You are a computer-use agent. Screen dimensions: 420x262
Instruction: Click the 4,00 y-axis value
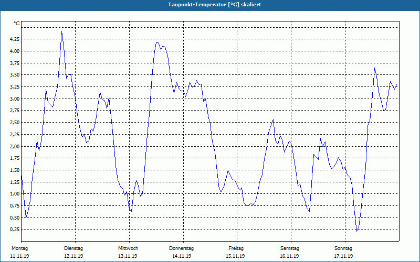[15, 51]
